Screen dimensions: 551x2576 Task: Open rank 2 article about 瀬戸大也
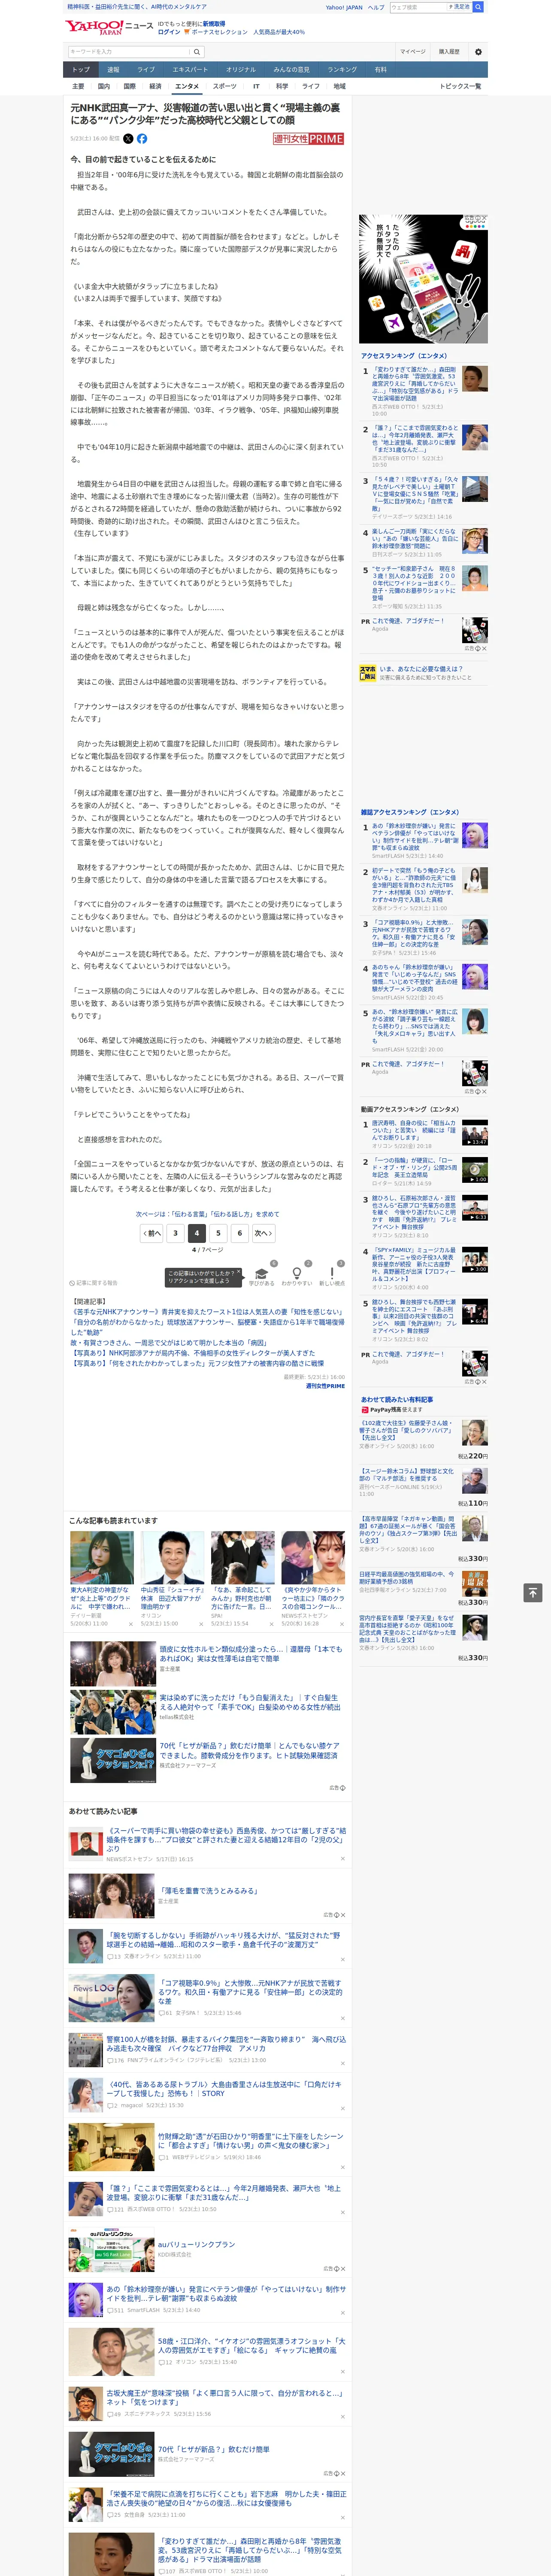[415, 440]
